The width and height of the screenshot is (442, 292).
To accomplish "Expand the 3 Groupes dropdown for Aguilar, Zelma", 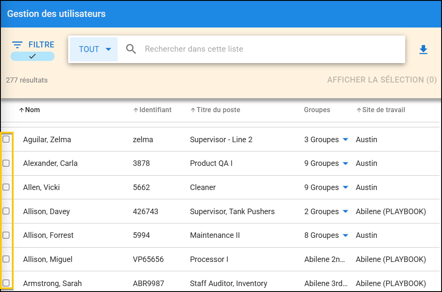I will point(345,139).
